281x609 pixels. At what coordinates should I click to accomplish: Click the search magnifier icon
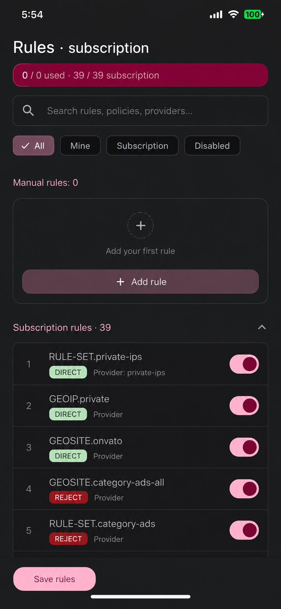click(x=28, y=111)
